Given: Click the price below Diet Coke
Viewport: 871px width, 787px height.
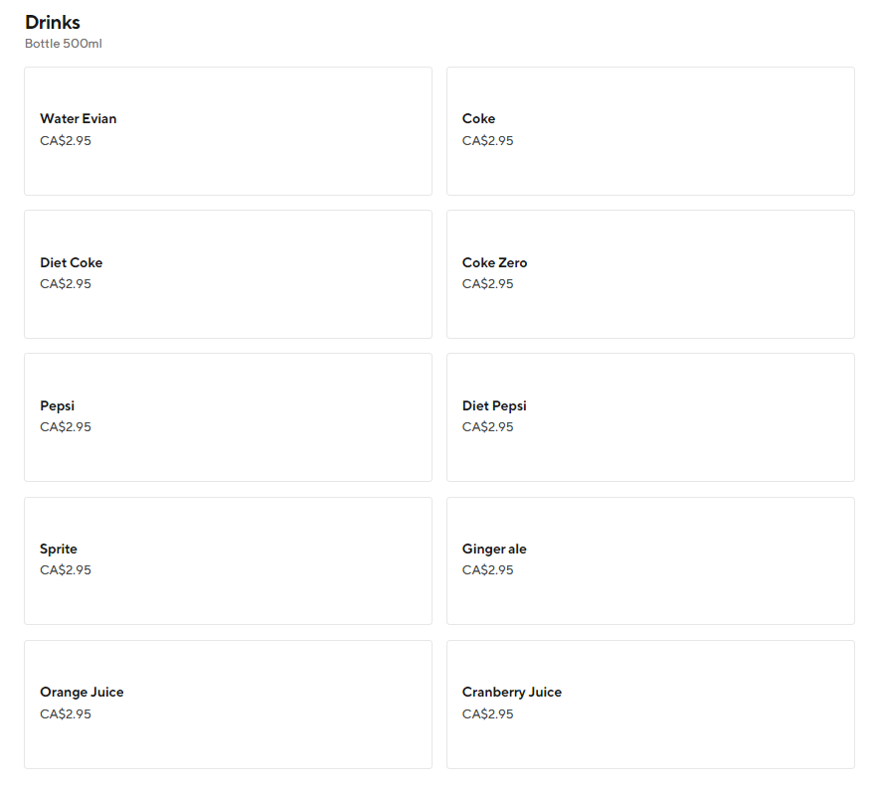Looking at the screenshot, I should click(66, 284).
